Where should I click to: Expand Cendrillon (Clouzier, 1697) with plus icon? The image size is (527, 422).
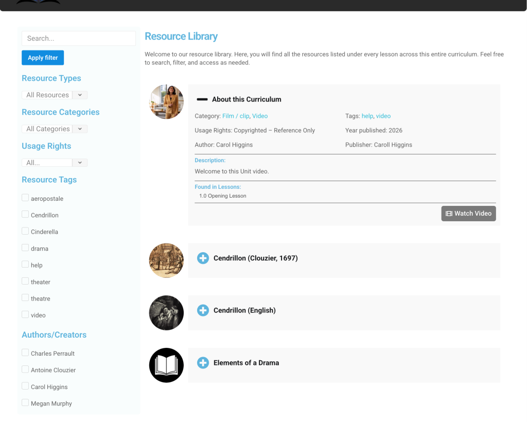(x=203, y=258)
